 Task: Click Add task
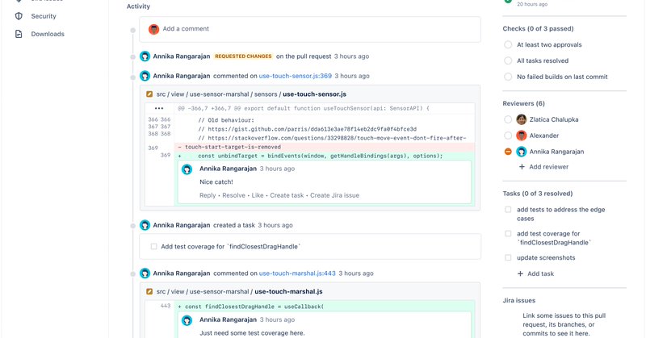click(540, 273)
